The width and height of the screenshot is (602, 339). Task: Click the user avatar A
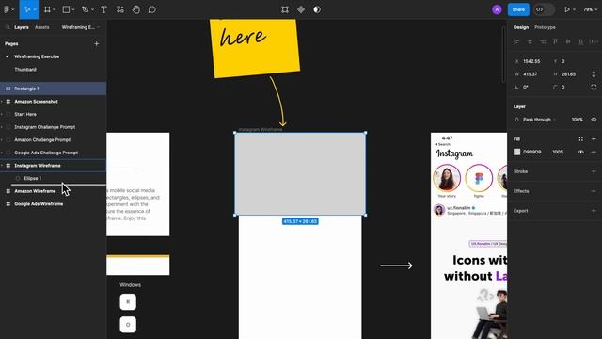coord(497,9)
